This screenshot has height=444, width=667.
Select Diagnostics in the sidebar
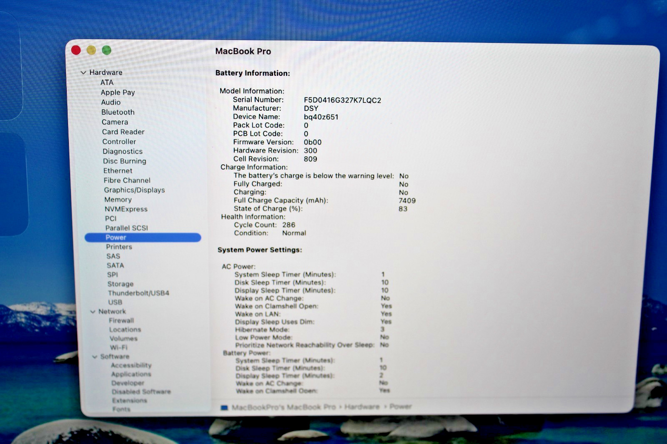pyautogui.click(x=123, y=151)
